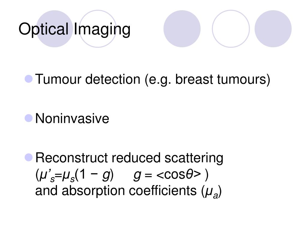Click the word 'scattering'

(194, 158)
